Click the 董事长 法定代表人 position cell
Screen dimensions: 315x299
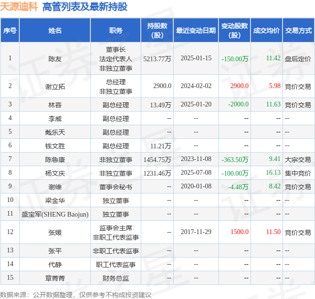[115, 59]
